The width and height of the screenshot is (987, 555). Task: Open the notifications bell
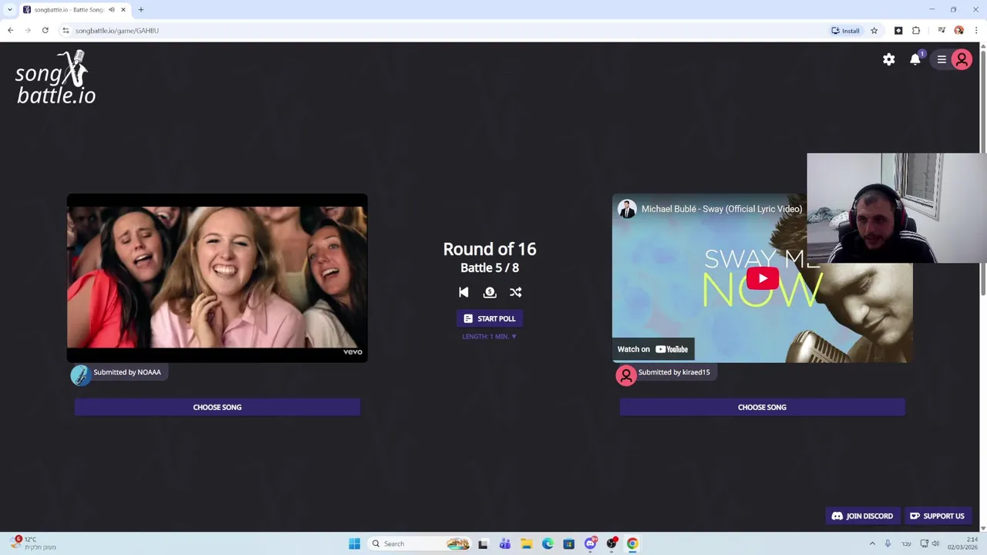[x=915, y=59]
